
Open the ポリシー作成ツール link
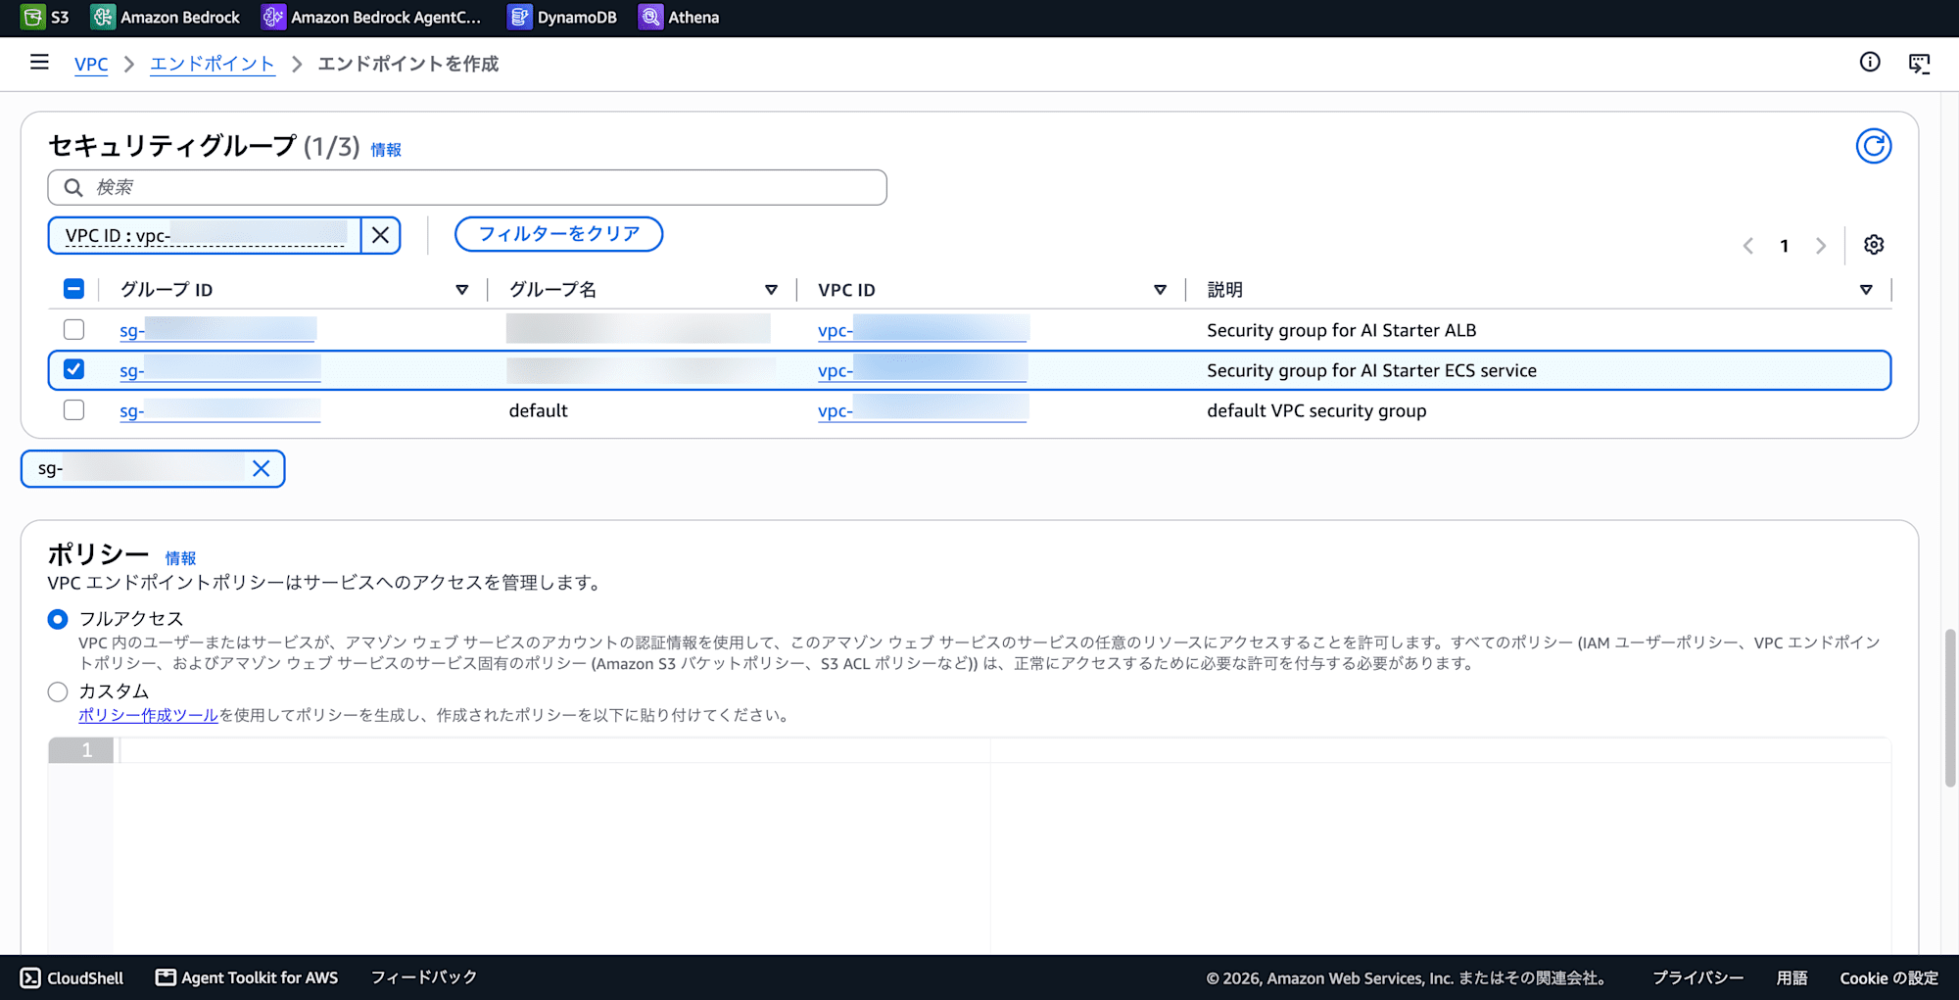(x=148, y=715)
